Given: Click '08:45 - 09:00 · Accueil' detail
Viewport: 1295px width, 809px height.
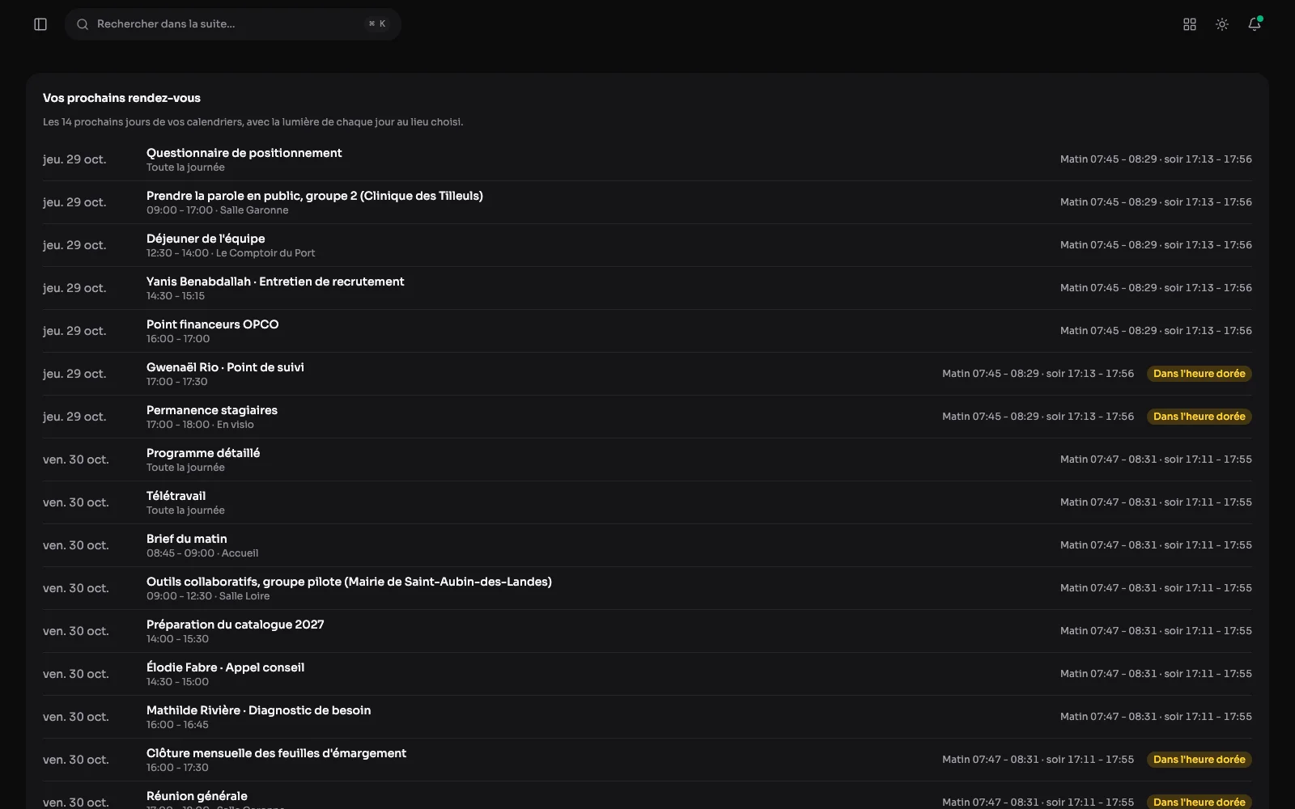Looking at the screenshot, I should [x=202, y=553].
